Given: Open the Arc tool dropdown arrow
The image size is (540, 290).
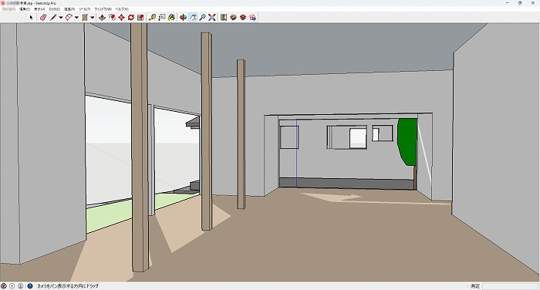Looking at the screenshot, I should pos(76,17).
